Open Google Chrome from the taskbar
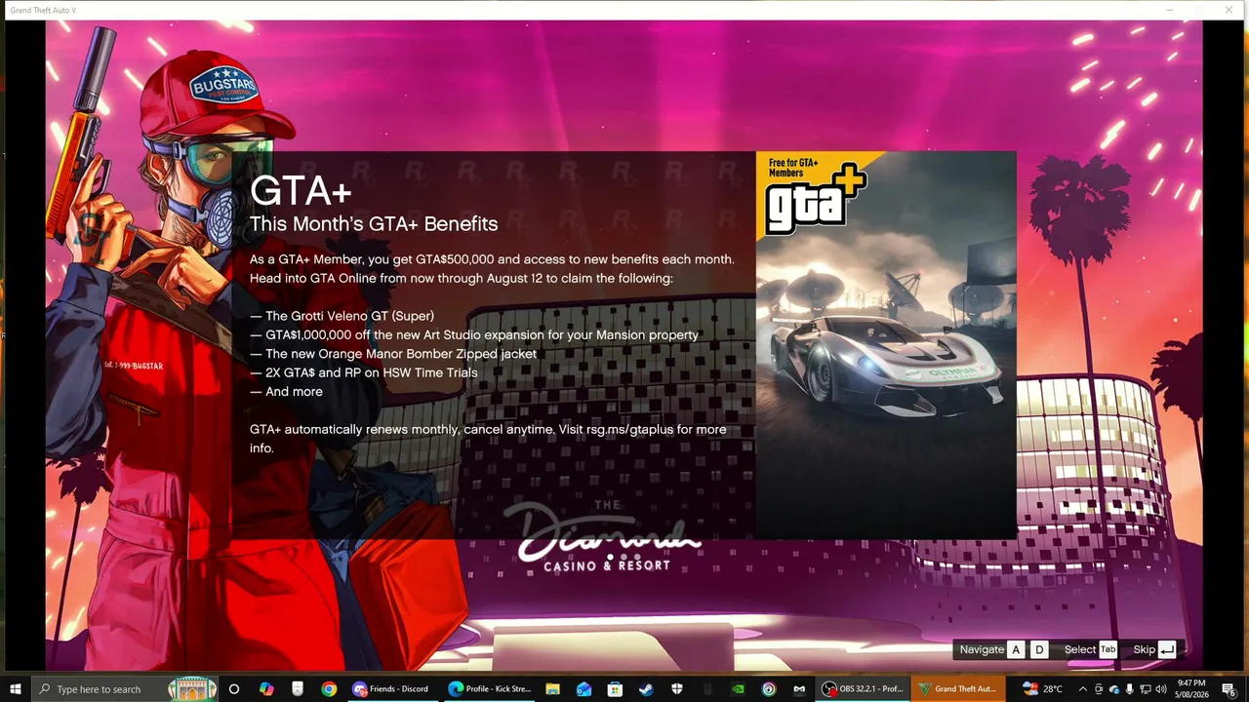This screenshot has height=702, width=1249. (329, 689)
